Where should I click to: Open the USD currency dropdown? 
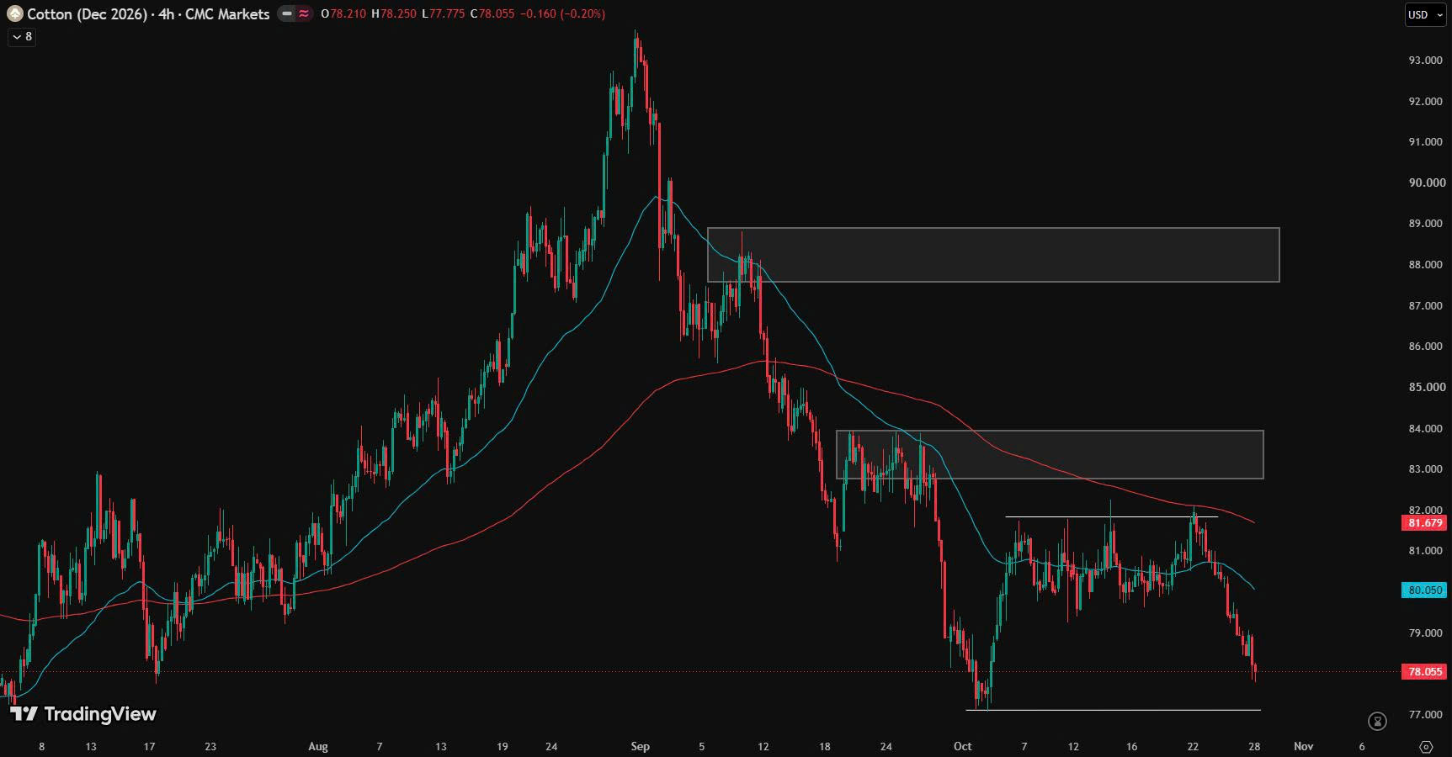[x=1425, y=14]
